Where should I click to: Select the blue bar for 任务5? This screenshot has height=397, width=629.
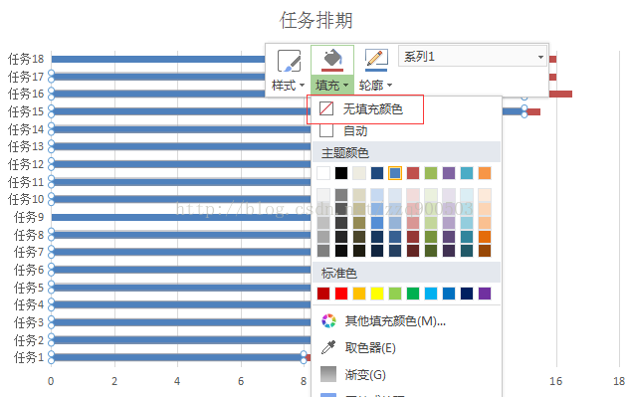pos(181,288)
